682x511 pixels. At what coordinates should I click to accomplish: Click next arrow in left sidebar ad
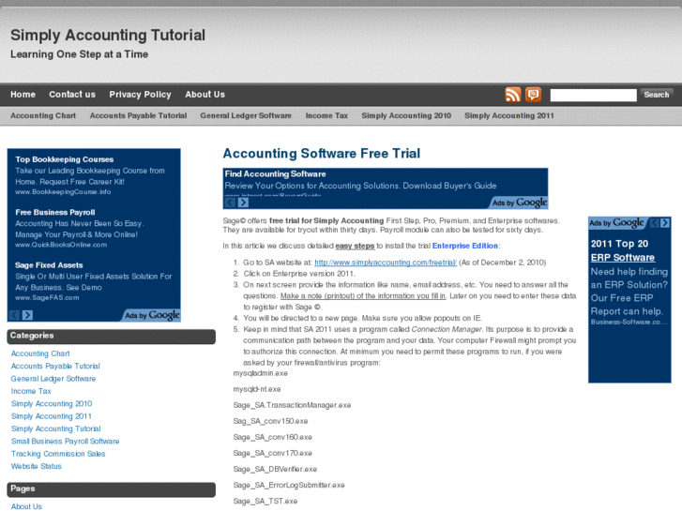point(27,315)
